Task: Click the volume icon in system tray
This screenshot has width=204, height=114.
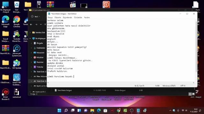Action: point(186,111)
